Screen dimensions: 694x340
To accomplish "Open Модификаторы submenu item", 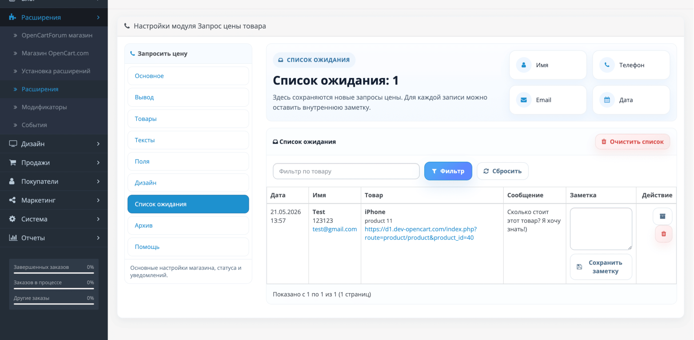I will (54, 107).
